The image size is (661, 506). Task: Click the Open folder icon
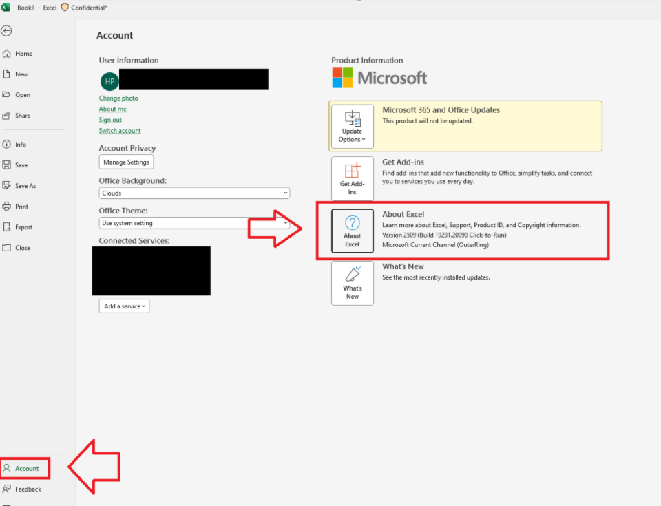pyautogui.click(x=7, y=95)
